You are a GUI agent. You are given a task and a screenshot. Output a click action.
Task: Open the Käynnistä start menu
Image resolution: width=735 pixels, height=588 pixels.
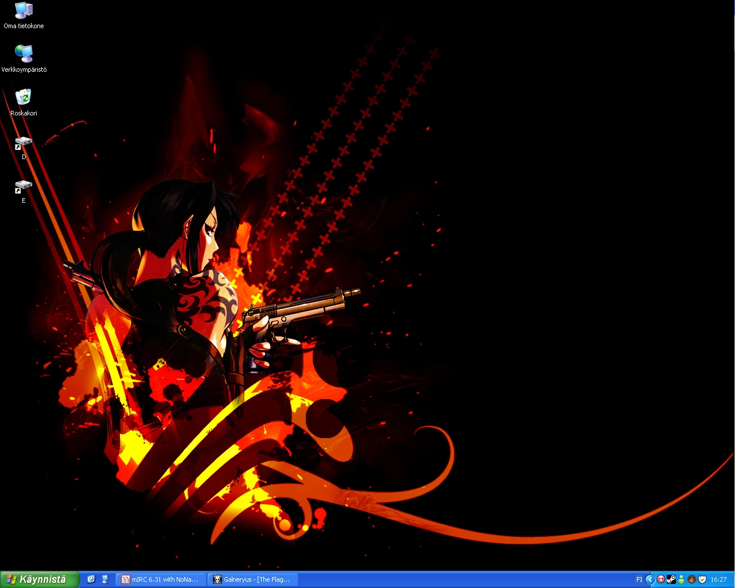[39, 579]
